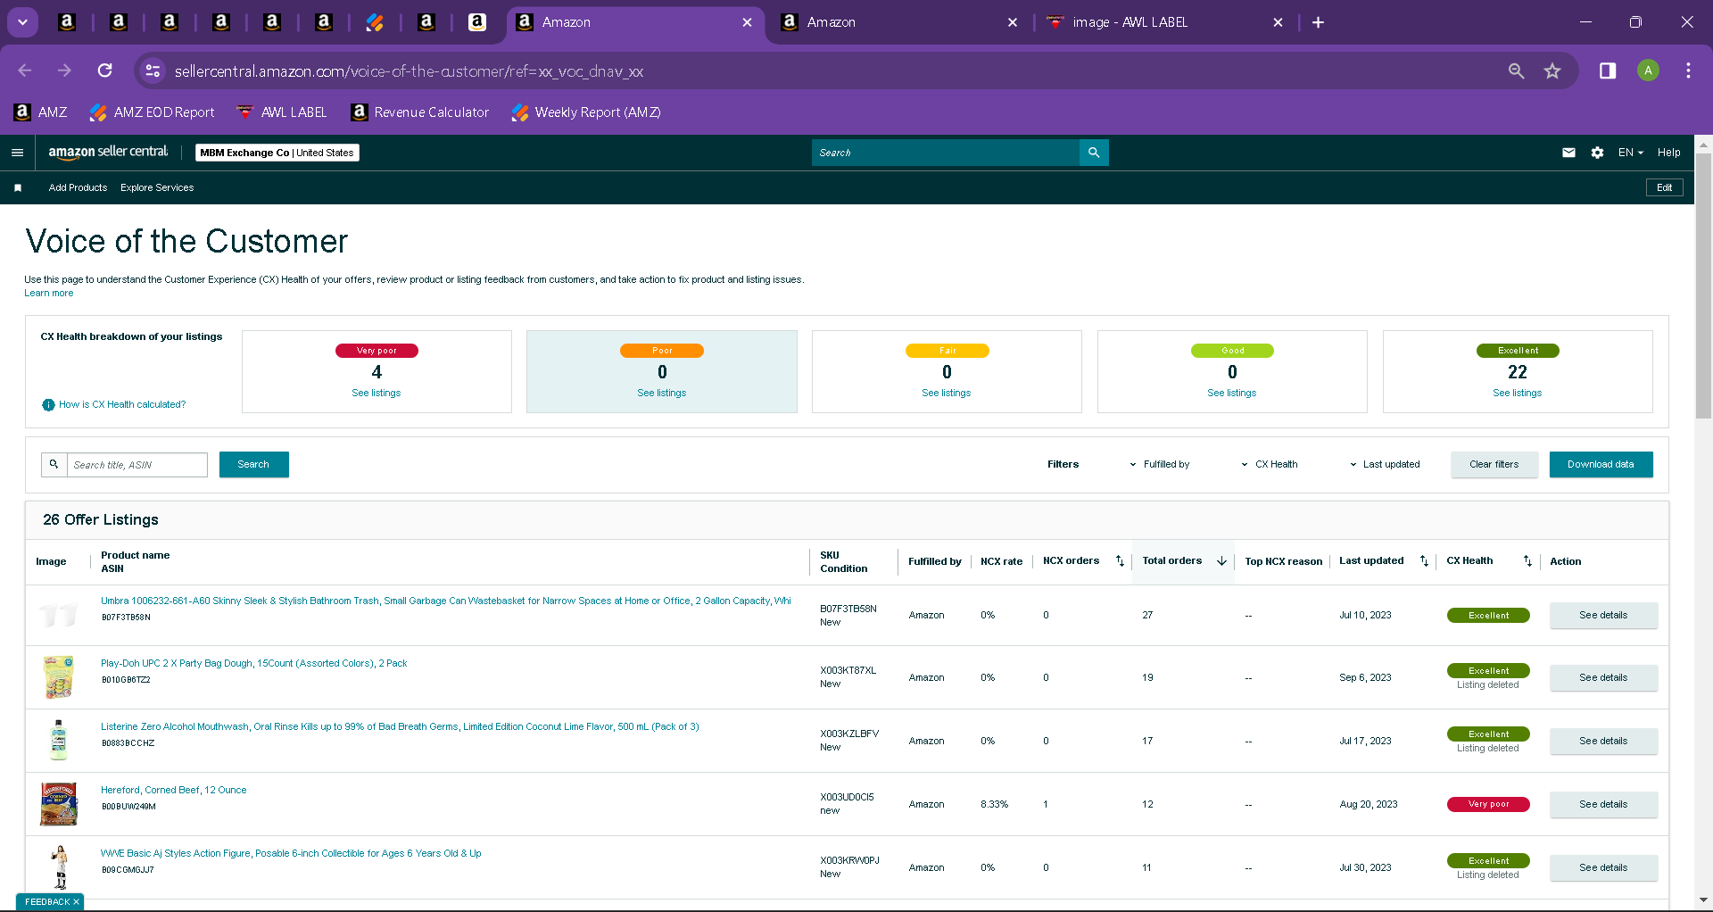See details for the Hereford Corned Beef listing
The image size is (1713, 912).
tap(1603, 805)
